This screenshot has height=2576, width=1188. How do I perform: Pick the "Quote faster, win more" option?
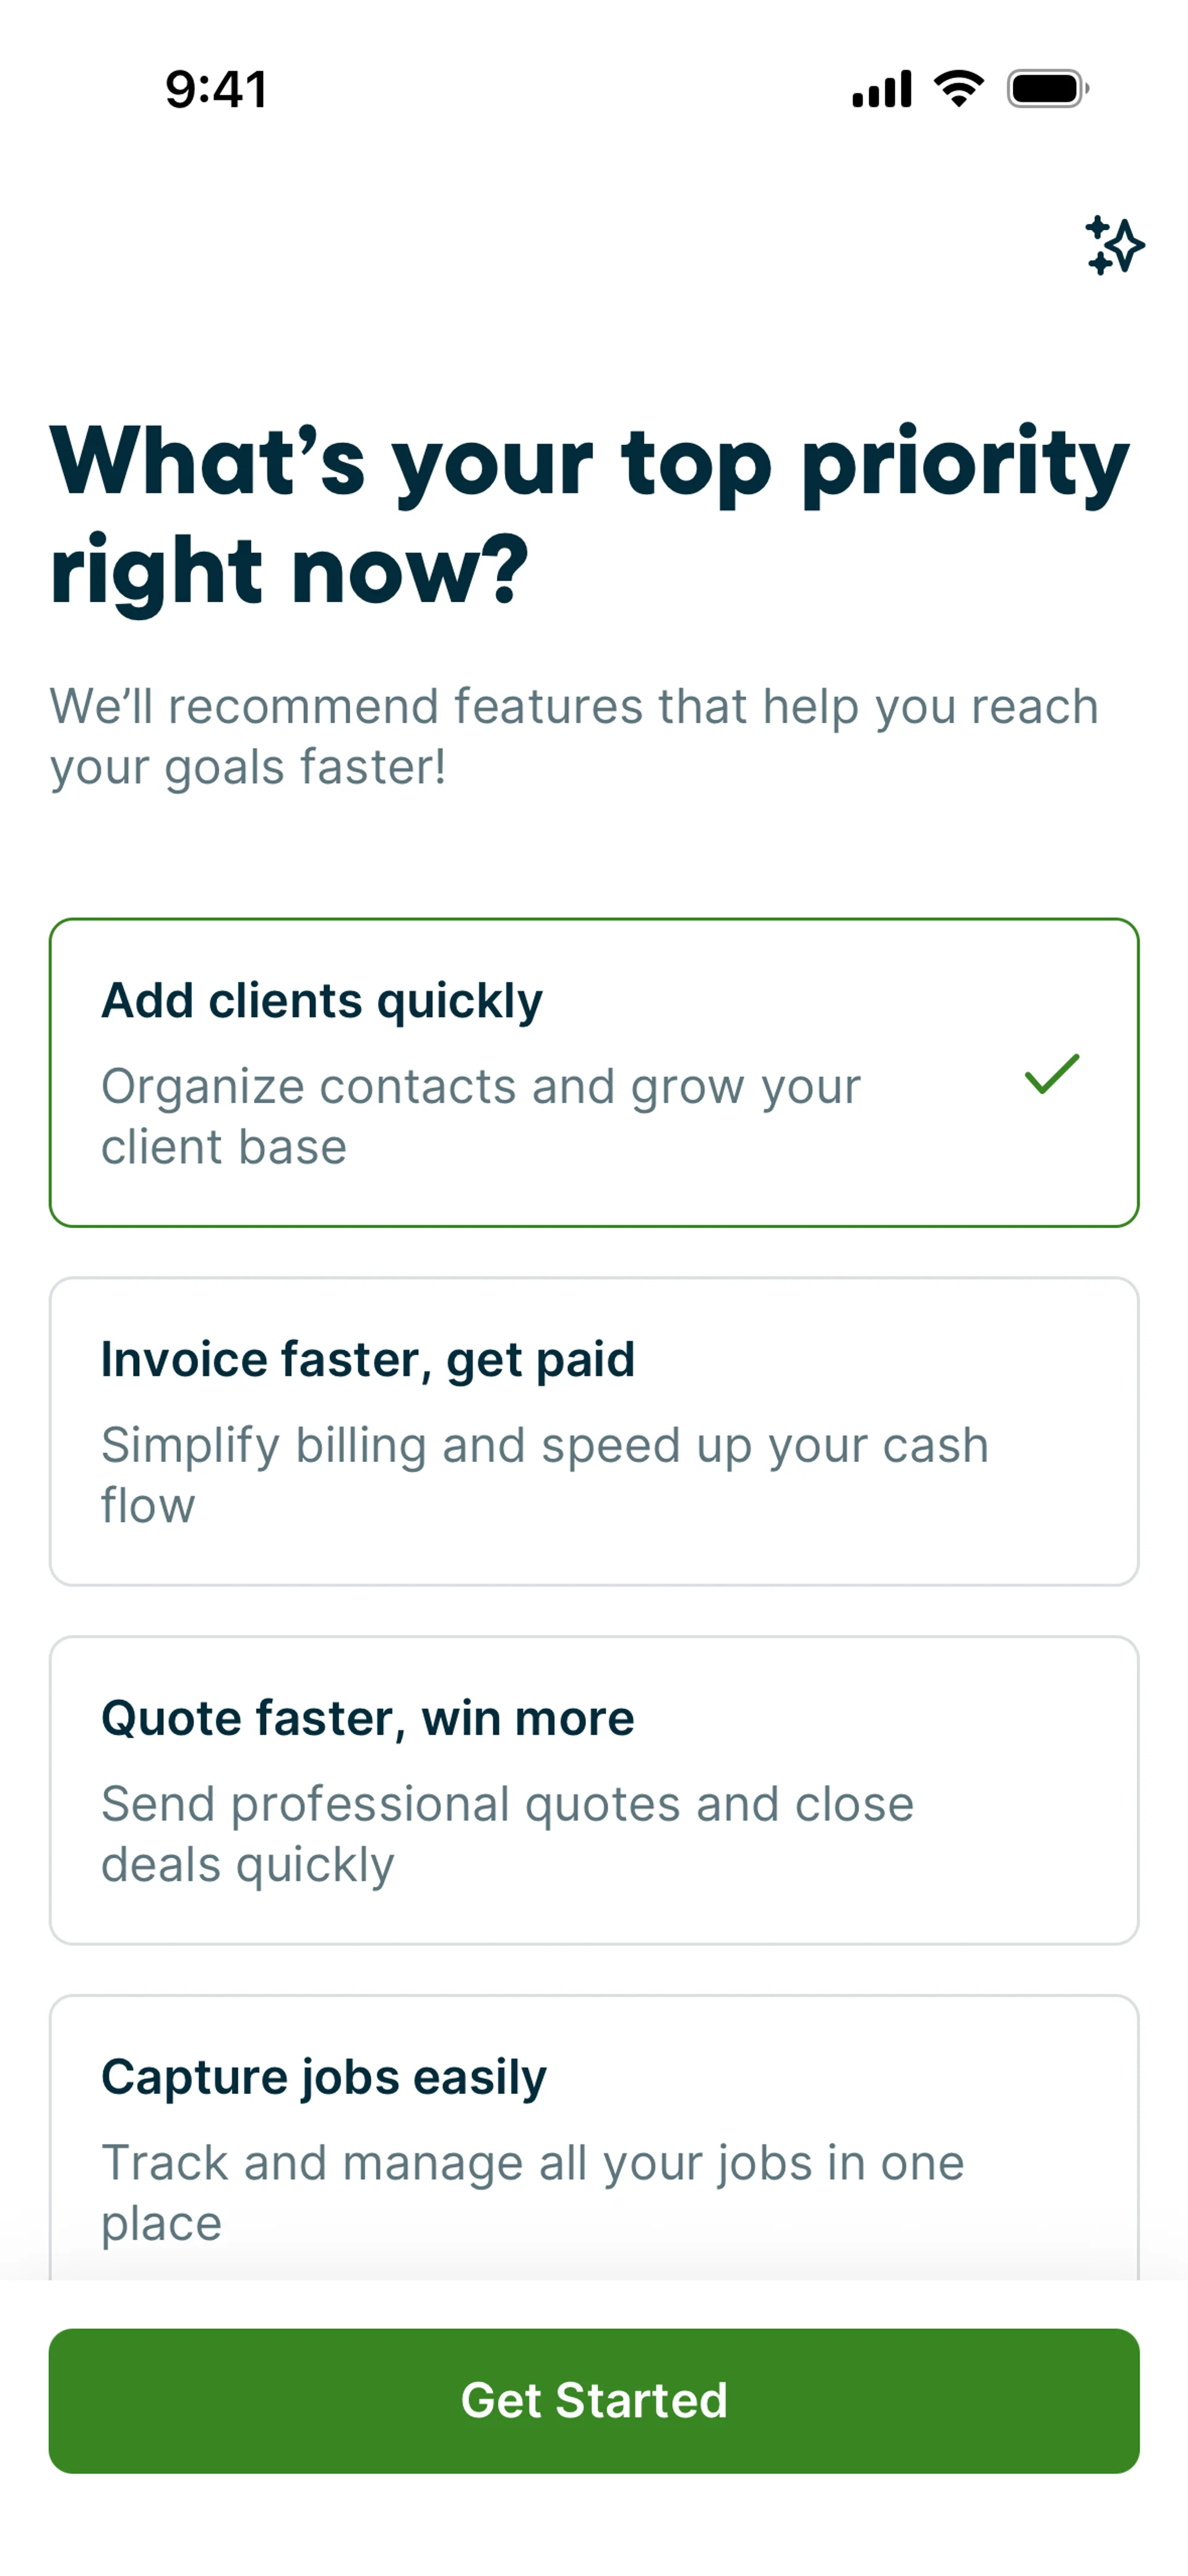(594, 1790)
